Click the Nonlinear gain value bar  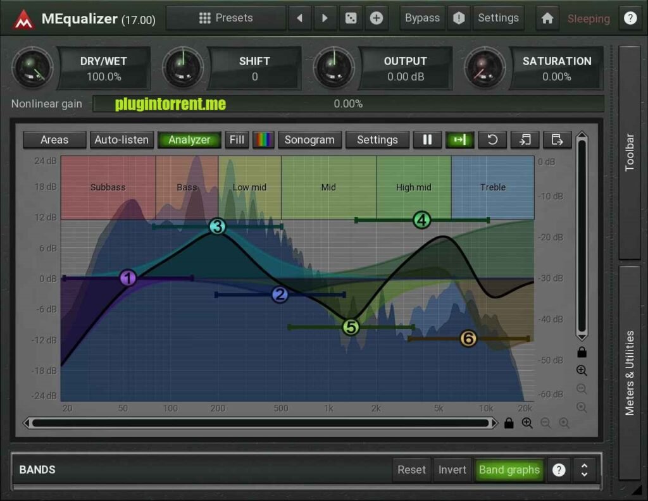coord(349,104)
